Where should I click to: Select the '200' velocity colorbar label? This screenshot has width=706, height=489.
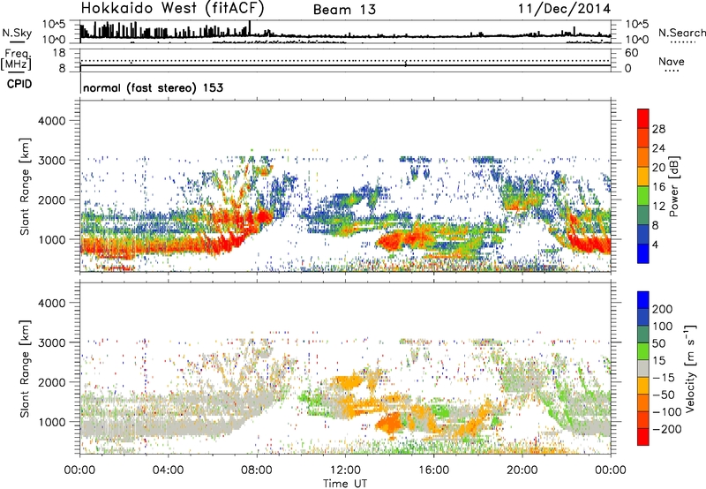click(663, 309)
